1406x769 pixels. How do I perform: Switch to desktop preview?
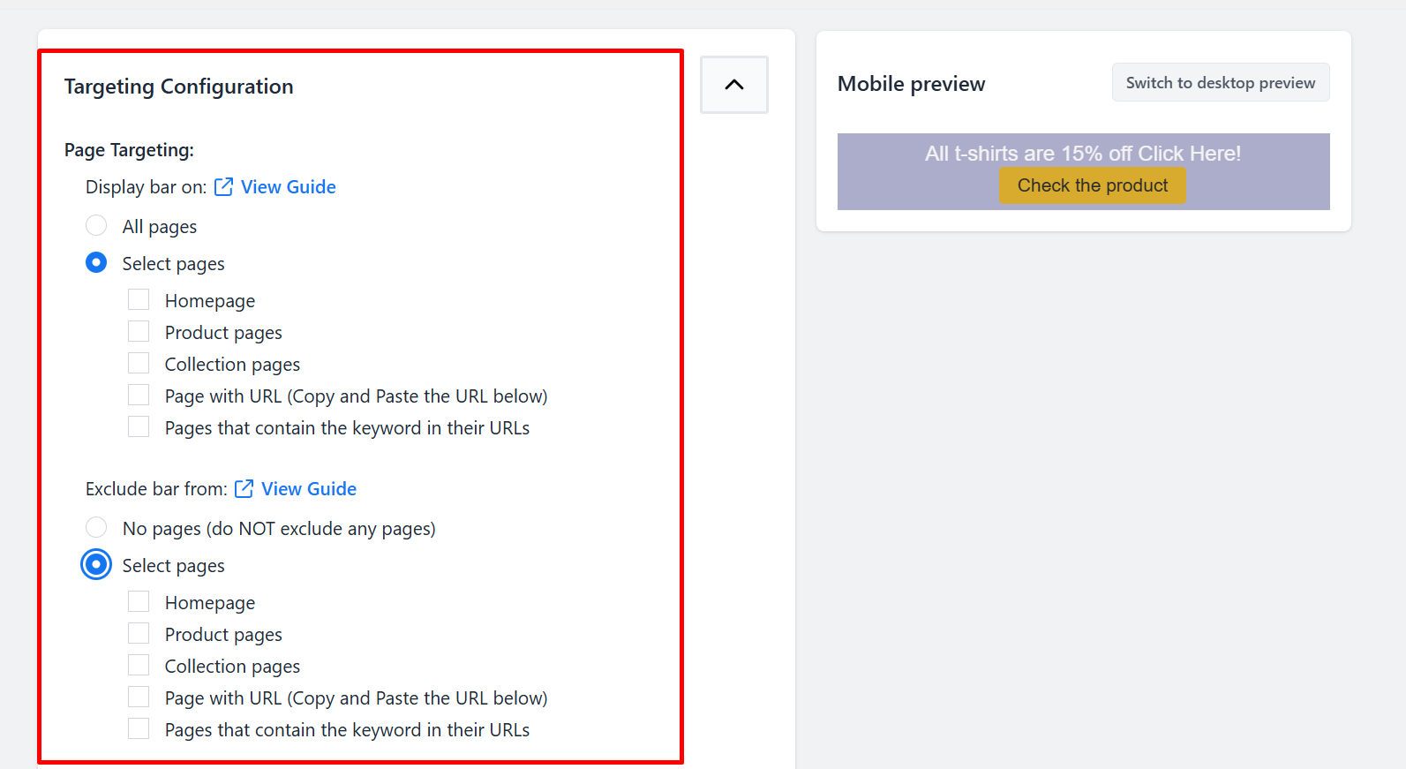pyautogui.click(x=1221, y=82)
